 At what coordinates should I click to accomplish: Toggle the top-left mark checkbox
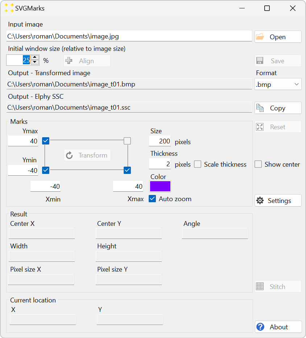point(46,141)
